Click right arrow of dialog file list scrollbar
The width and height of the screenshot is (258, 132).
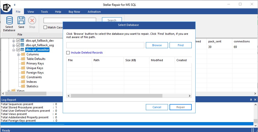point(190,96)
